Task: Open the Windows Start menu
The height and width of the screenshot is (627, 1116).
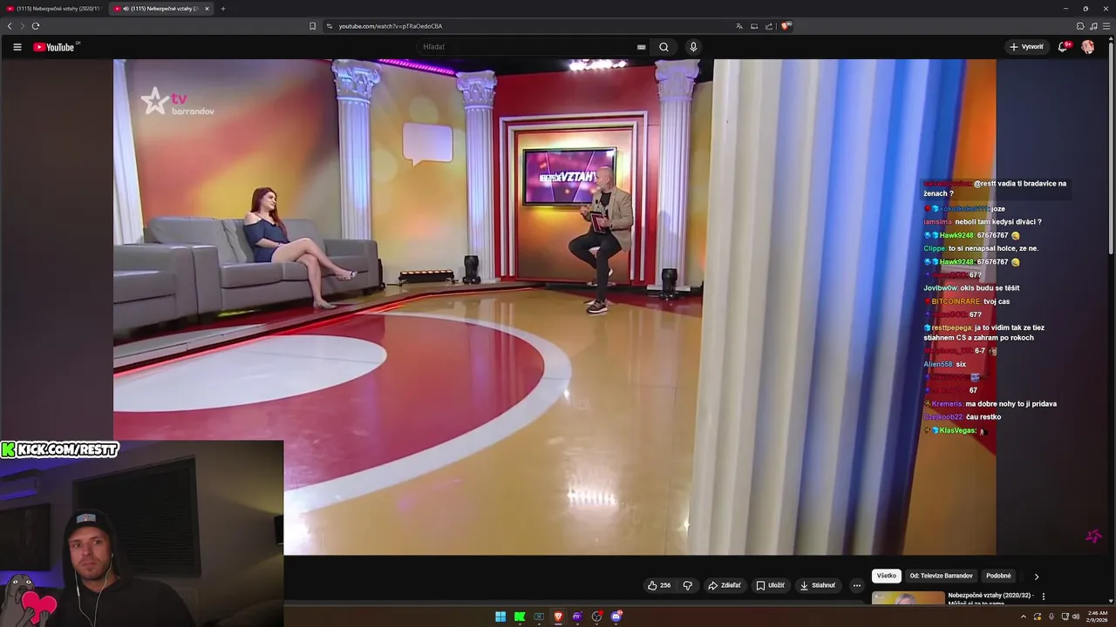Action: (x=500, y=617)
